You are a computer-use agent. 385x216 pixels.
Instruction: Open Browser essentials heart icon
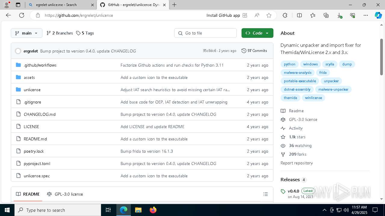pos(353,15)
